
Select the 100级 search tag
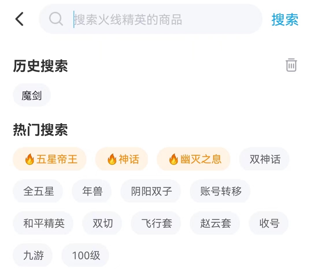click(x=86, y=255)
